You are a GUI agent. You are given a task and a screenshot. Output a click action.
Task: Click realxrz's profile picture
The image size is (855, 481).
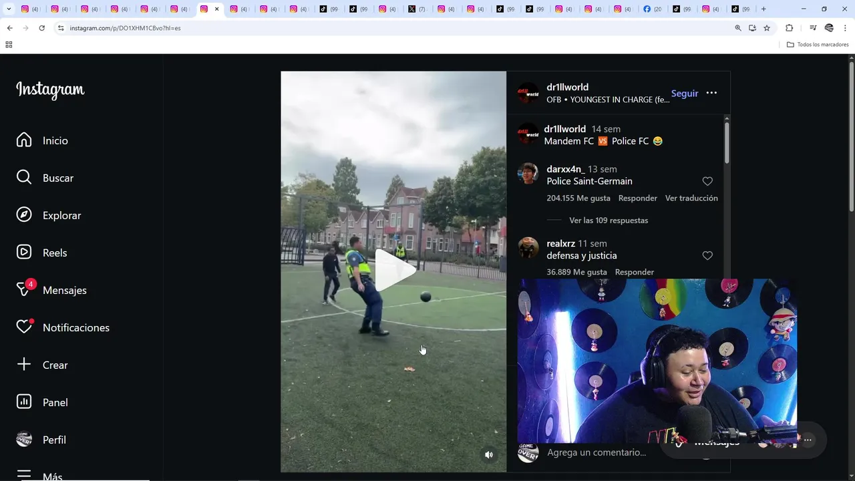click(x=528, y=247)
